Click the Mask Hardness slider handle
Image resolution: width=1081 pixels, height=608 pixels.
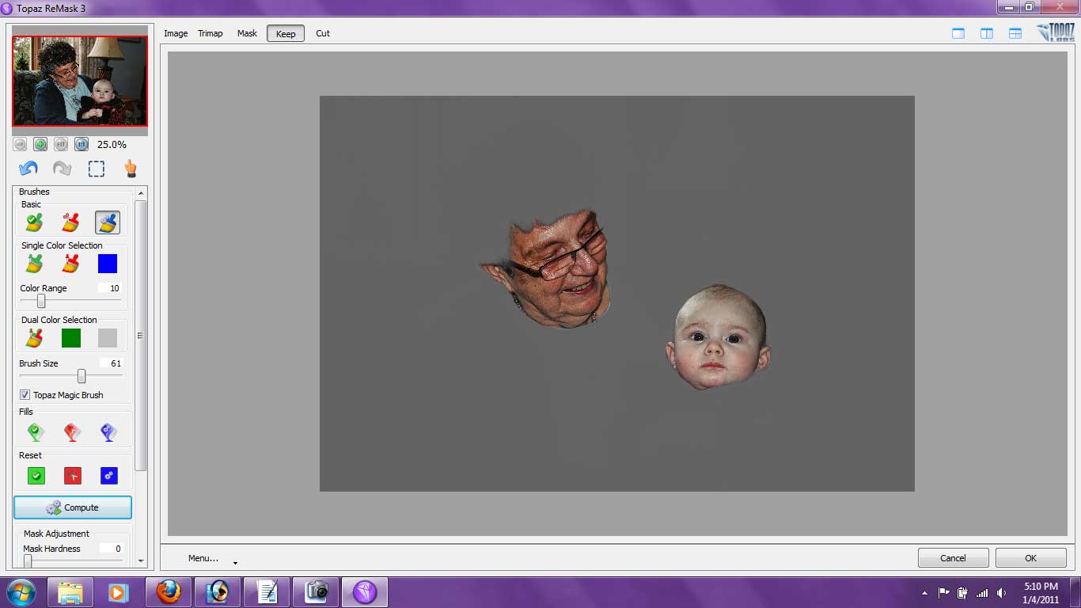(x=28, y=560)
